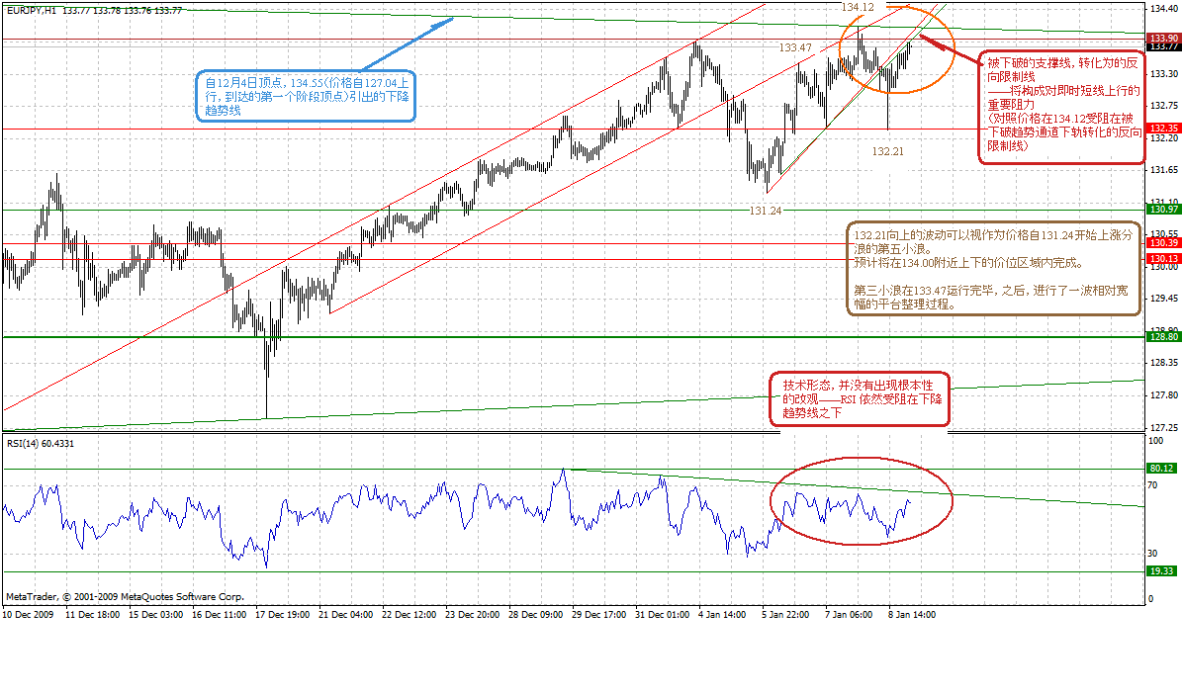Screen dimensions: 1182x695
Task: Click the green 19.33 RSI level tag
Action: (1161, 571)
